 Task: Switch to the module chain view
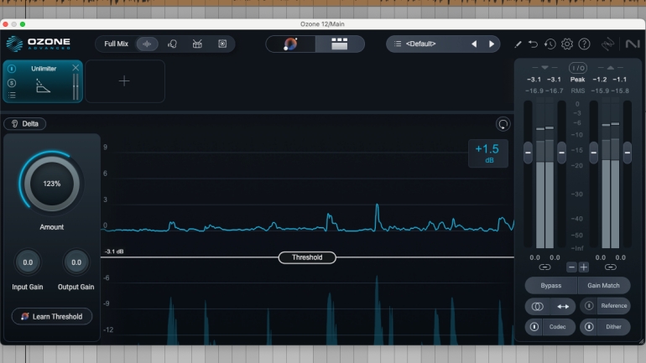coord(340,44)
